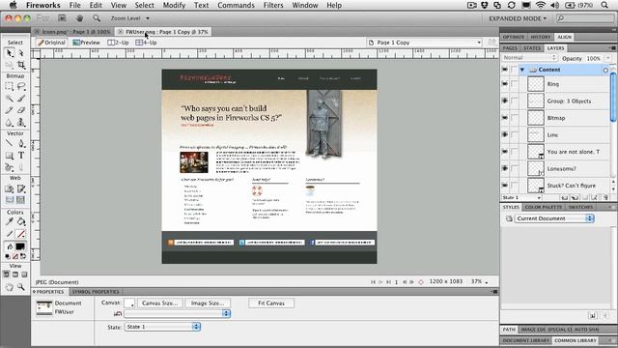Select the Subselection tool
This screenshot has width=618, height=348.
click(21, 53)
